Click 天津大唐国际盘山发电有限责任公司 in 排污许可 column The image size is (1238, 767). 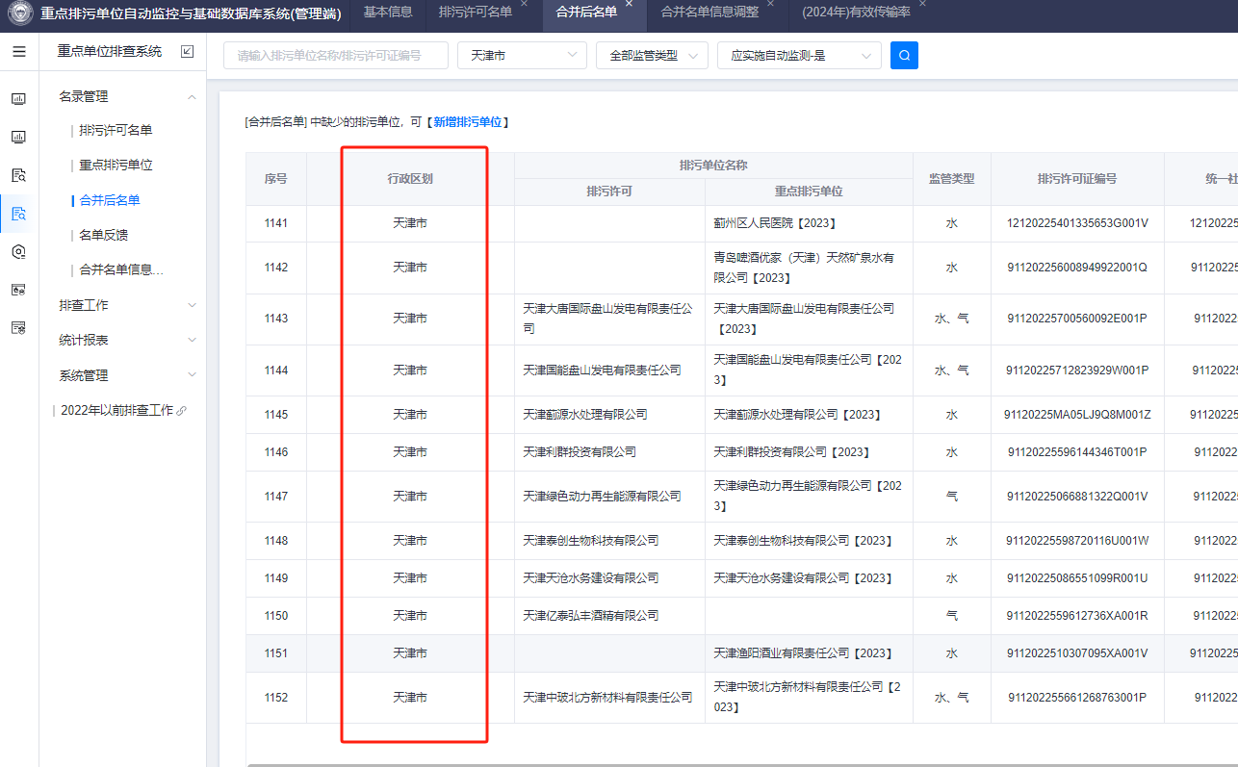point(607,319)
